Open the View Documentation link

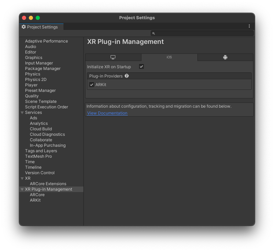(107, 113)
